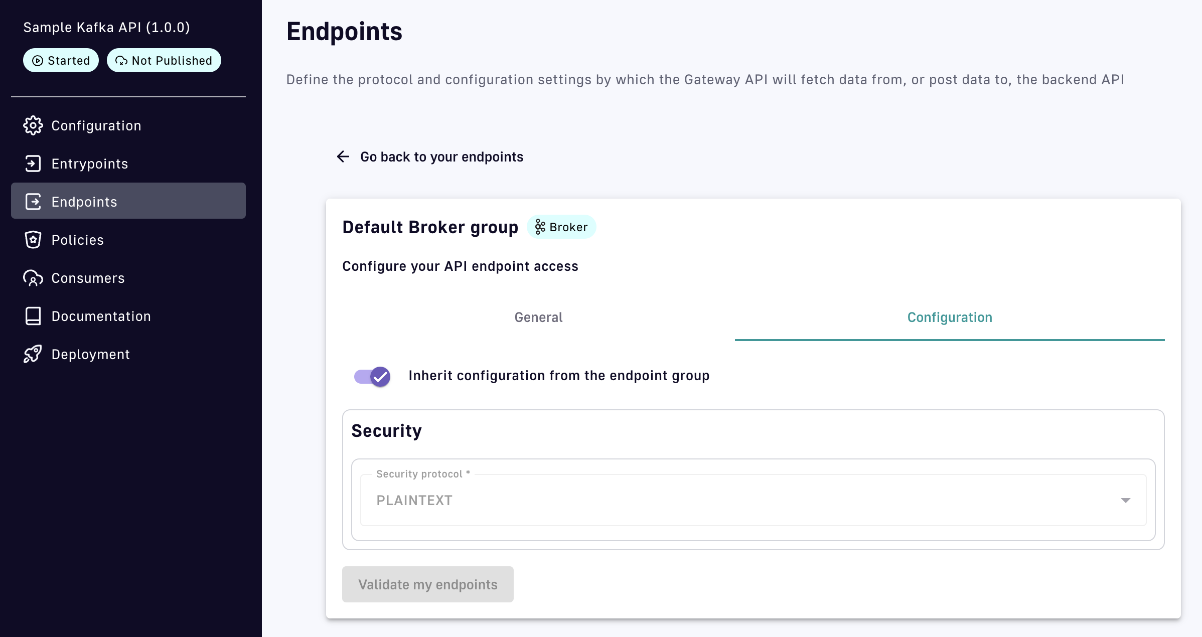
Task: Click the Policies shield icon
Action: pyautogui.click(x=33, y=240)
